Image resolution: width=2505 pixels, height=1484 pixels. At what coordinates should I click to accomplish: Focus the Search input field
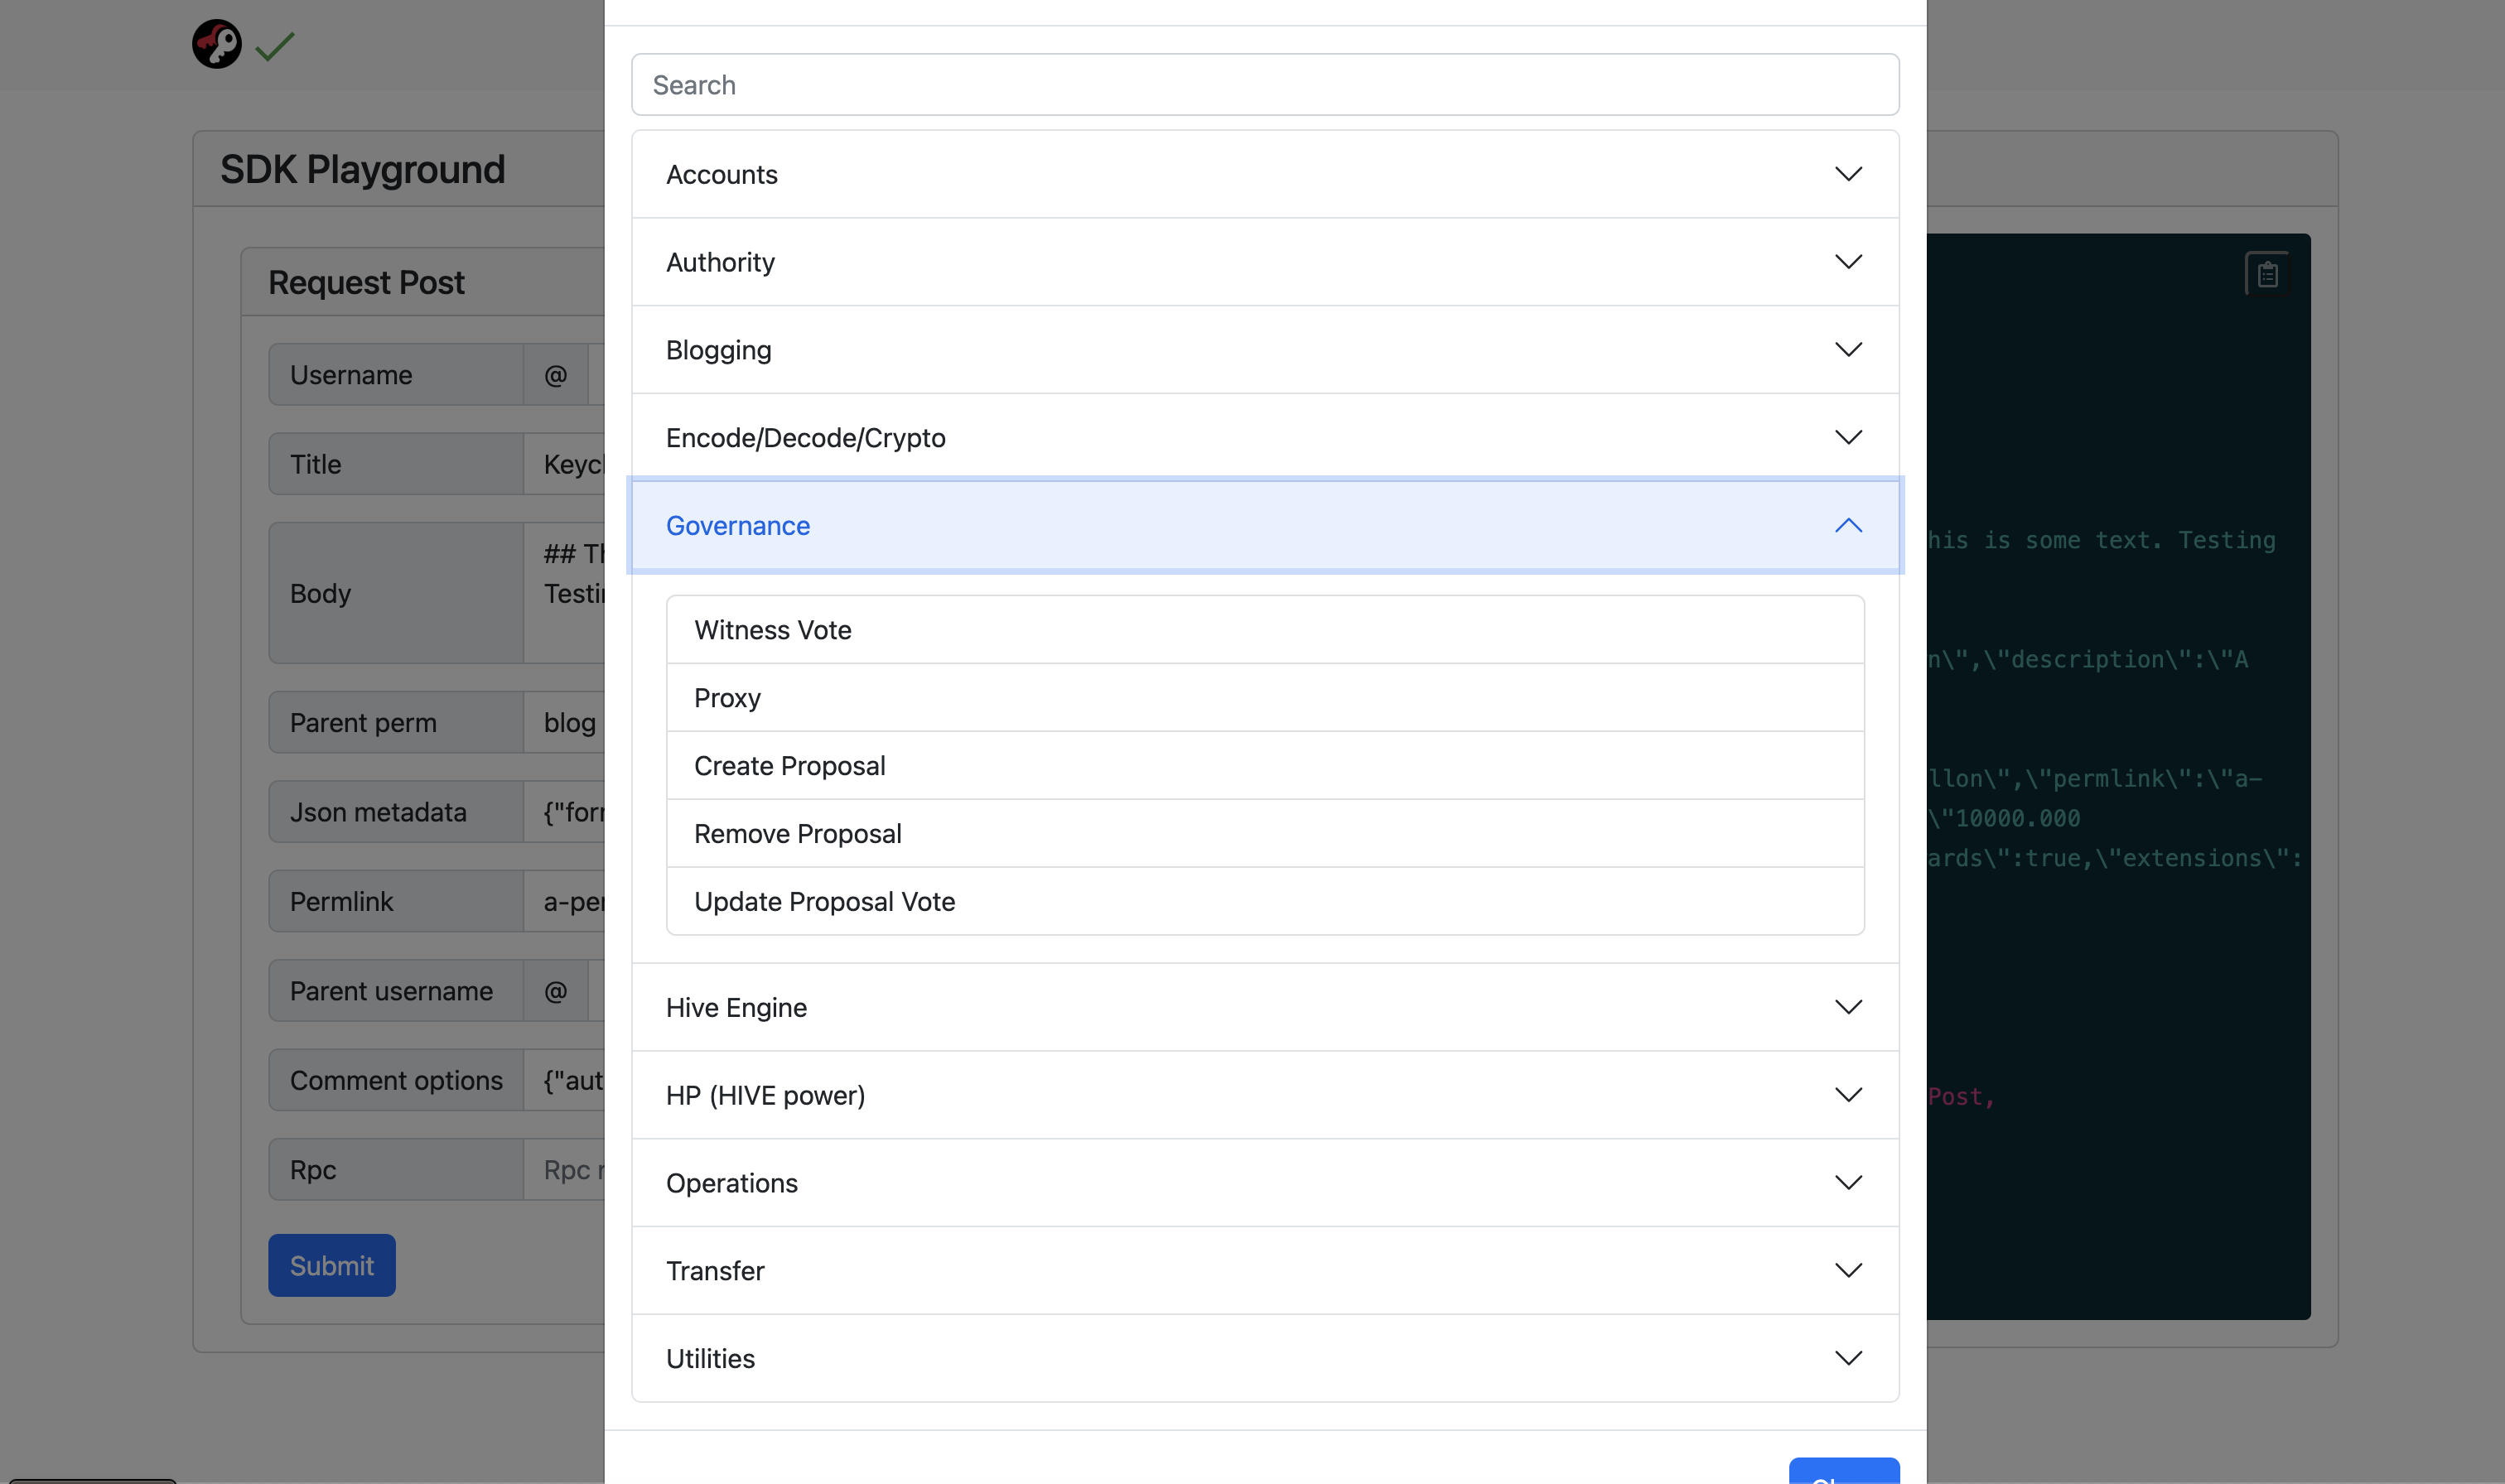pyautogui.click(x=1265, y=85)
